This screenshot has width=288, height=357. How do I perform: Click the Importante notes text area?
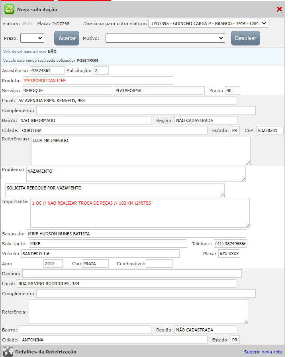coord(139,213)
